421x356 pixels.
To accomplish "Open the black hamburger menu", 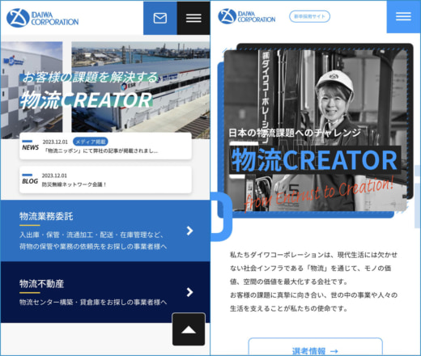I will point(193,18).
